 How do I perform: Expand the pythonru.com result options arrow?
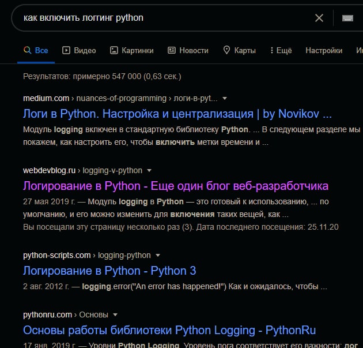tap(115, 315)
